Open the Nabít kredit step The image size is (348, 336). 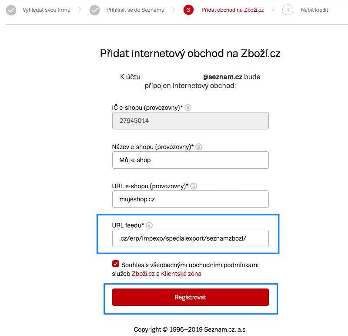click(315, 10)
